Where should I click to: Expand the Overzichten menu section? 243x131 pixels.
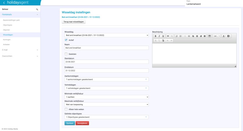[x=20, y=56]
